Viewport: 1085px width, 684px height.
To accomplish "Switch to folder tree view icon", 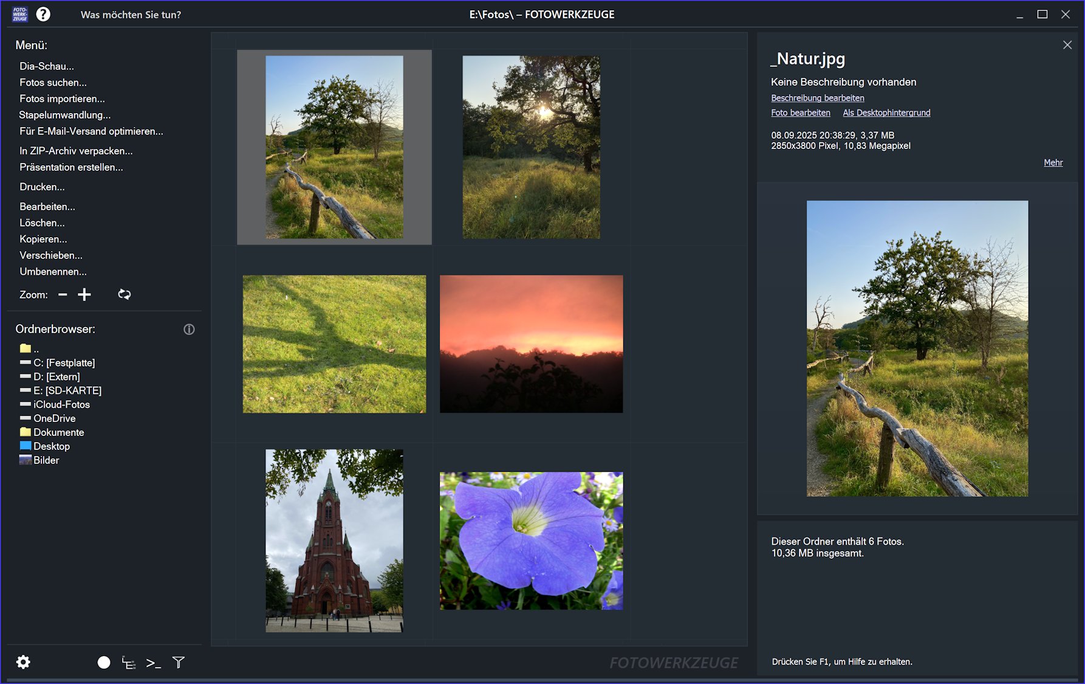I will [129, 662].
